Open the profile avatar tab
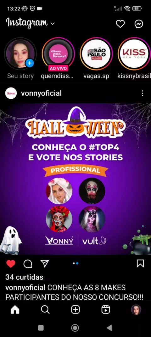The image size is (151, 337). click(x=136, y=310)
